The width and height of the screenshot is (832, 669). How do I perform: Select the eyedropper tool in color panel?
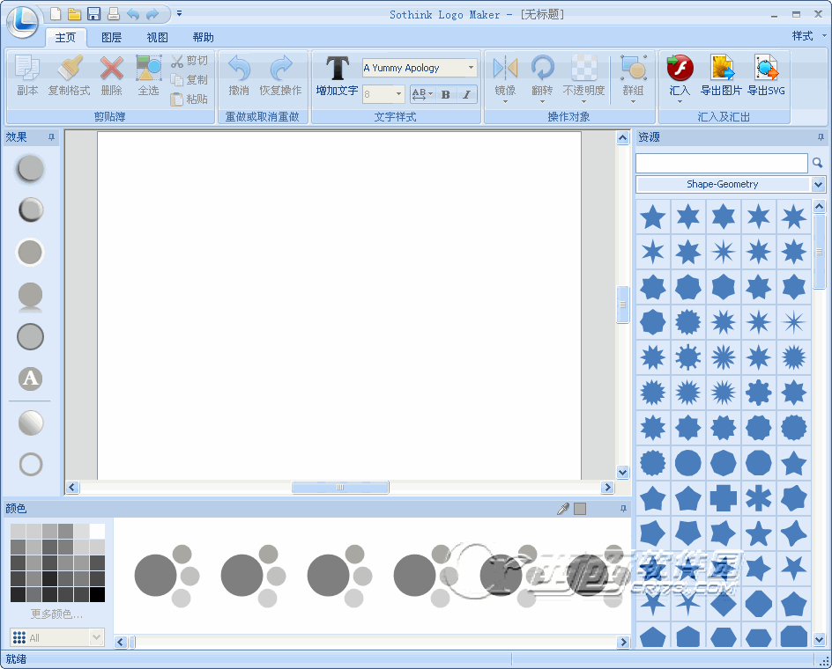click(563, 509)
